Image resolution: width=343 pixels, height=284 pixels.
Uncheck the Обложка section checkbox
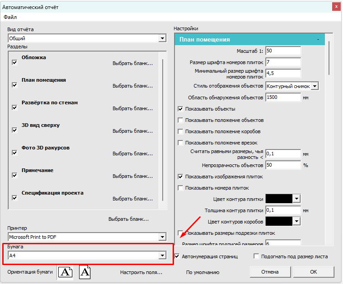coord(14,62)
